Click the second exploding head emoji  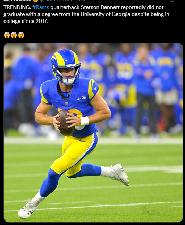(x=14, y=35)
